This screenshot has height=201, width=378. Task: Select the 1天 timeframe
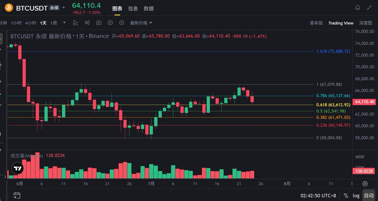(x=43, y=23)
